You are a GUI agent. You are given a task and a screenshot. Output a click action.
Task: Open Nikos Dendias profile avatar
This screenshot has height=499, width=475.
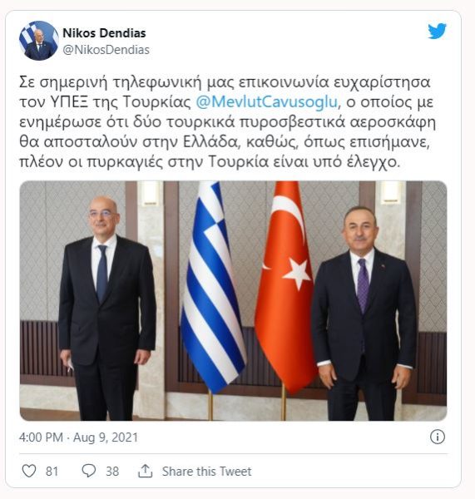coord(39,41)
